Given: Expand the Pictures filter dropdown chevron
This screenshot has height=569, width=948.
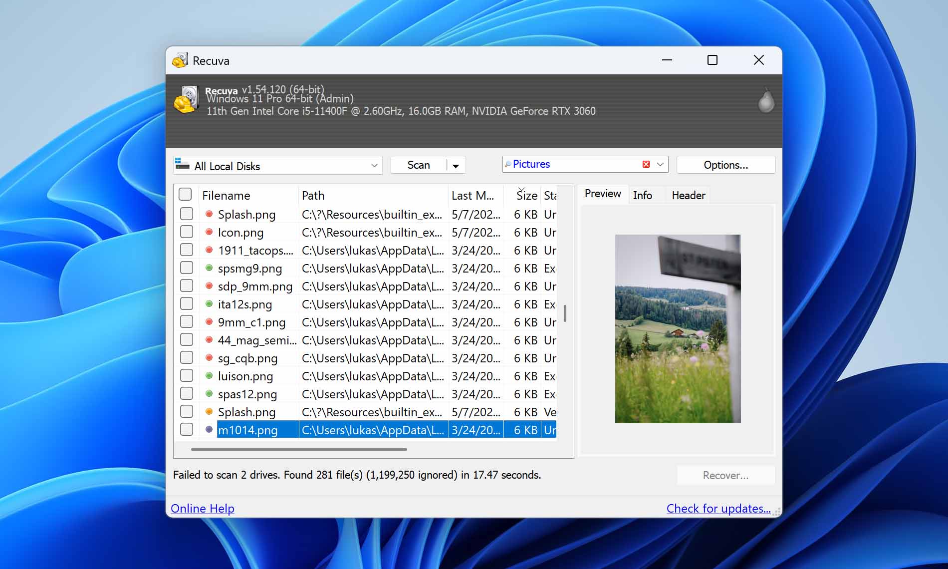Looking at the screenshot, I should tap(660, 164).
